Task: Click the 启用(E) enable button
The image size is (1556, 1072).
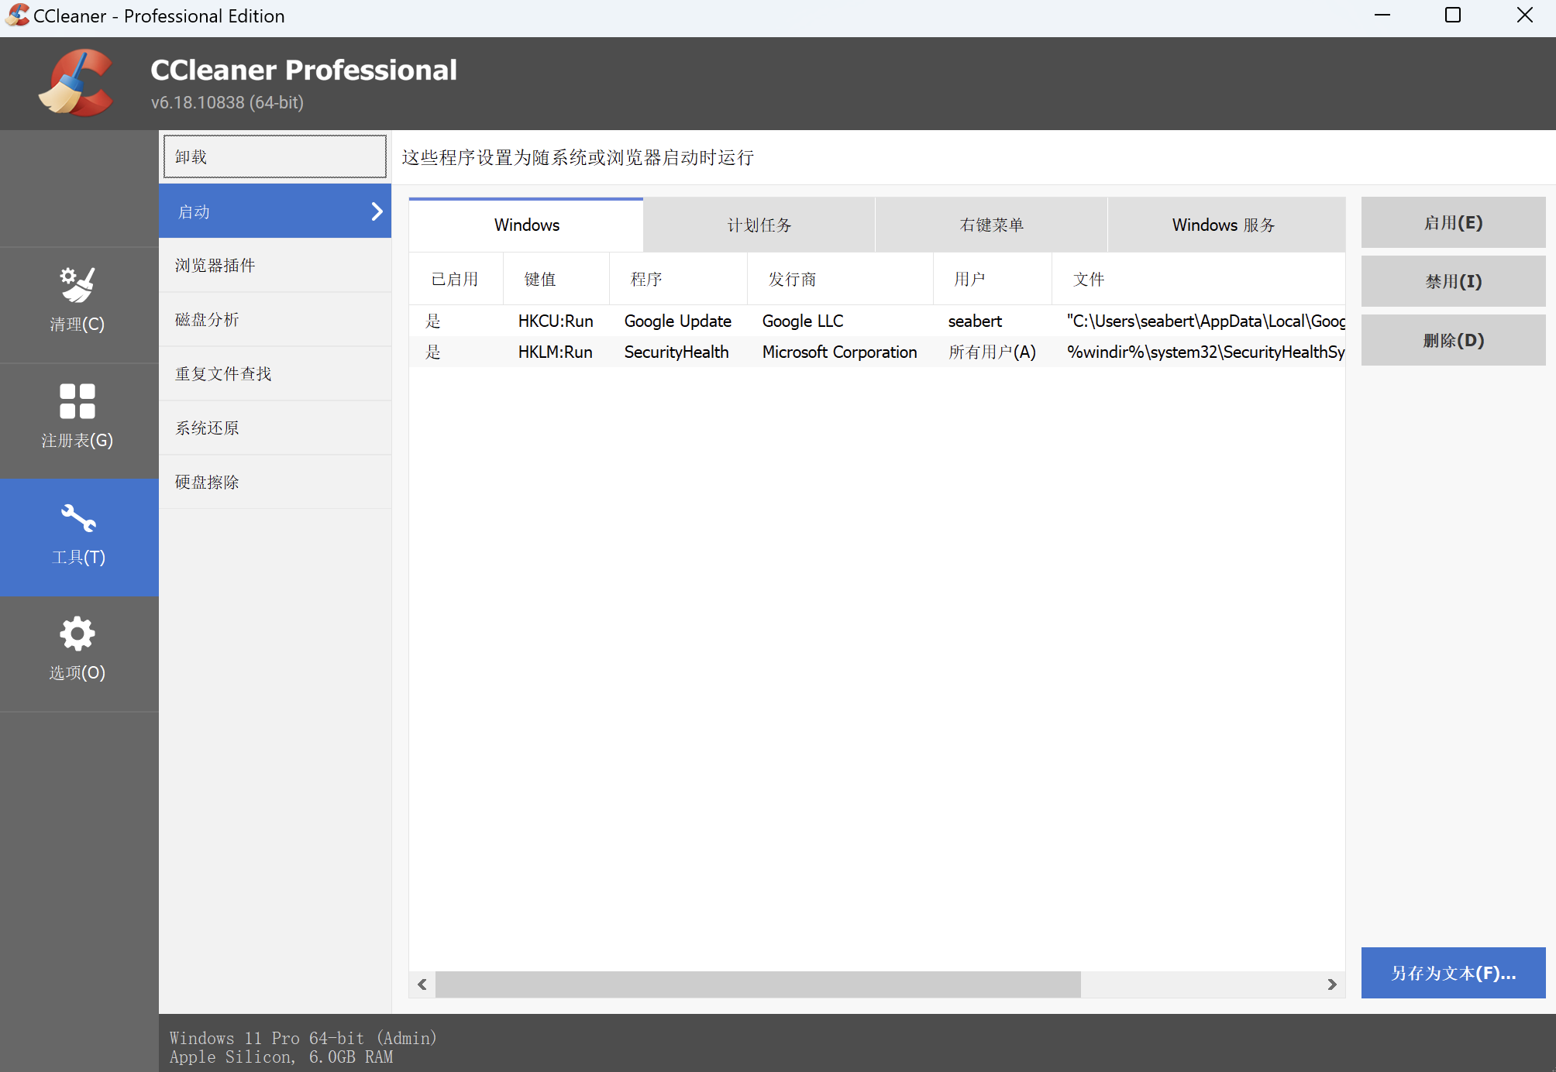Action: (1453, 223)
